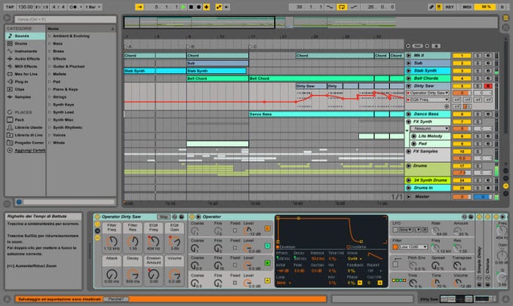Toggle the arrangement Loop switch

(342, 7)
